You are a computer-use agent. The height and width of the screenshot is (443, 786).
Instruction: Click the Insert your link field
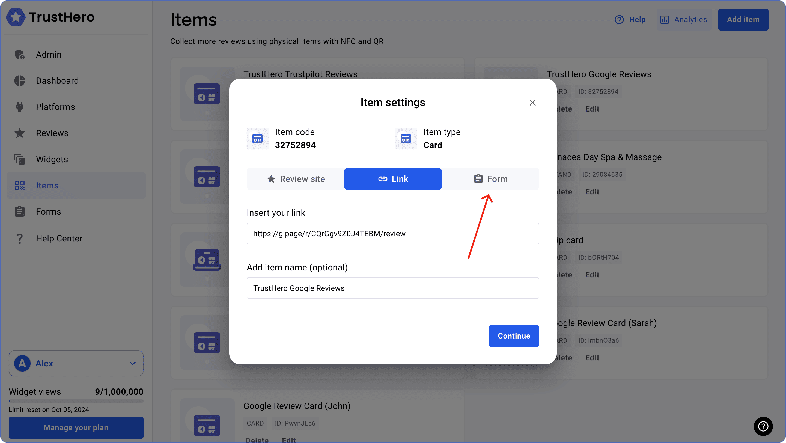(393, 234)
